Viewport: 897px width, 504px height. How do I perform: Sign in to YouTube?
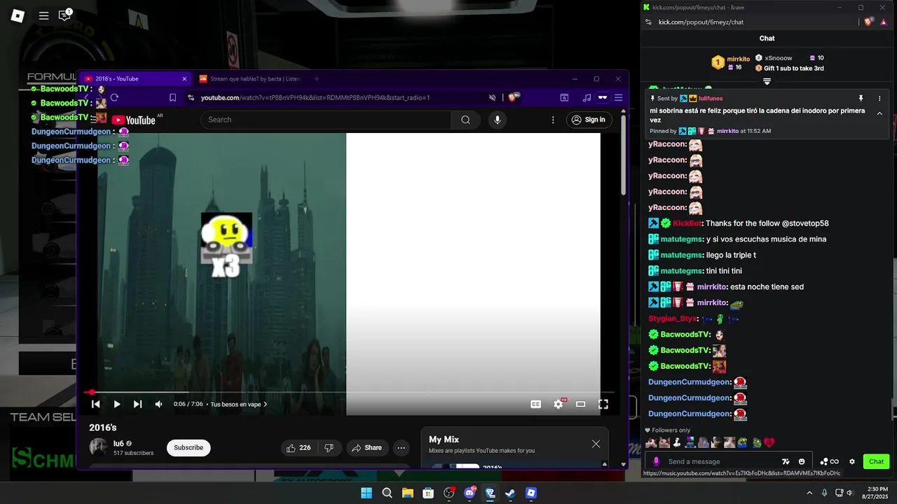pyautogui.click(x=589, y=120)
